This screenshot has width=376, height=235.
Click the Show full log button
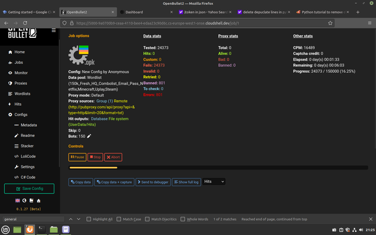(x=186, y=182)
